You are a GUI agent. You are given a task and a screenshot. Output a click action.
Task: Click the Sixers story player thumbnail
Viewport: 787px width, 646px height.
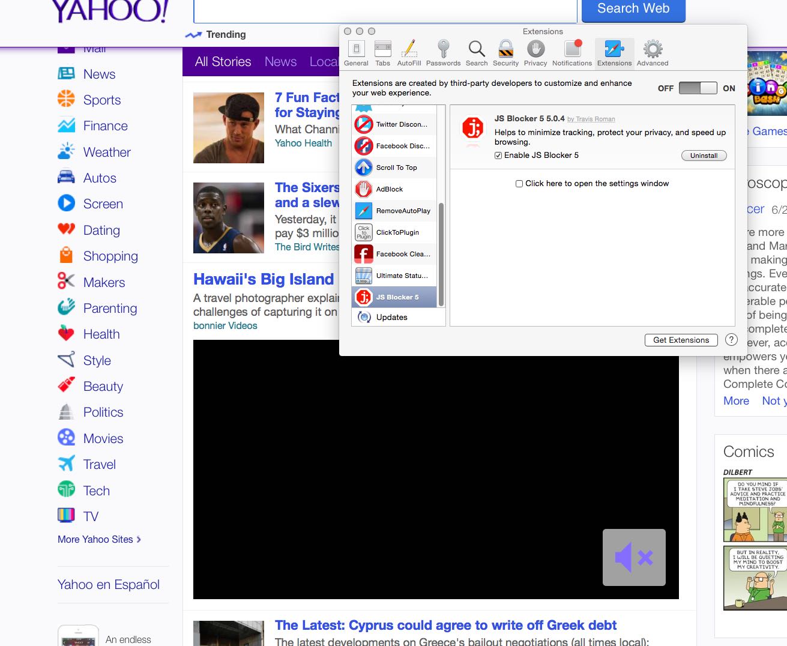[x=229, y=218]
